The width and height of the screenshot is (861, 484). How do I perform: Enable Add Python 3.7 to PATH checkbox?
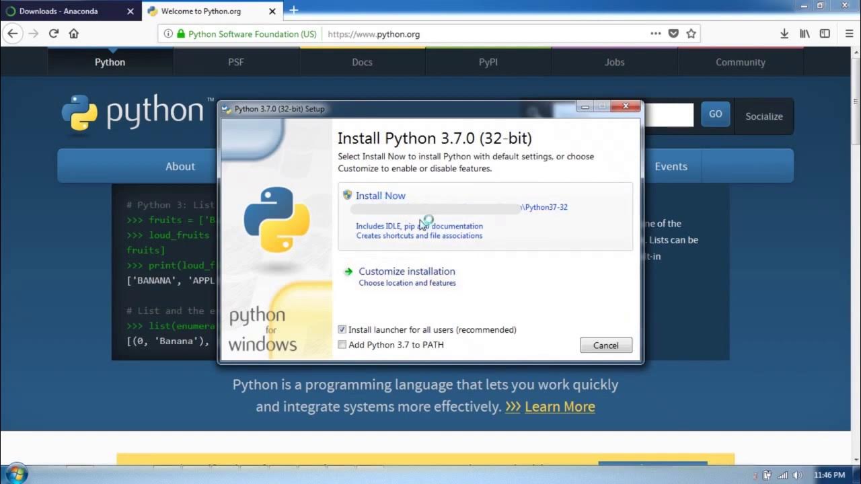tap(342, 345)
